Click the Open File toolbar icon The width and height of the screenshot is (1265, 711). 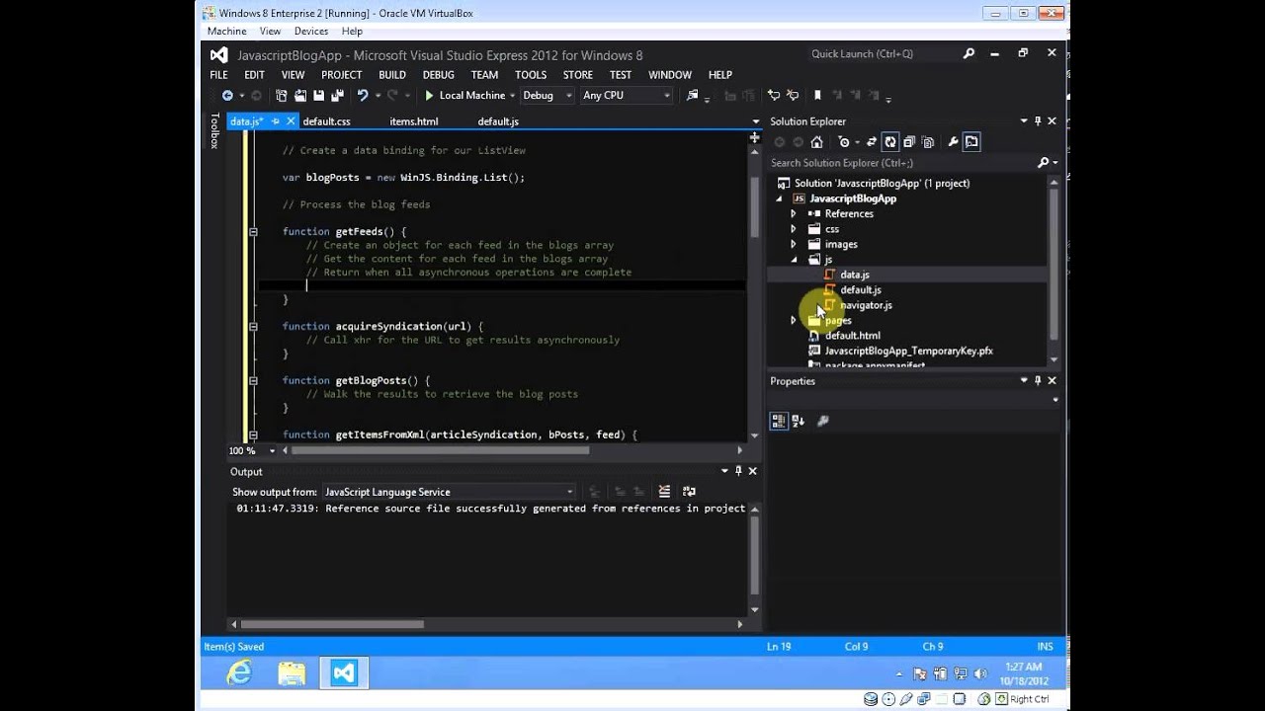pyautogui.click(x=300, y=96)
